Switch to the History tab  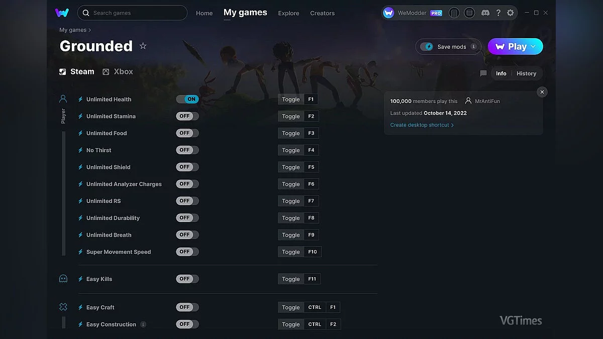pyautogui.click(x=526, y=73)
